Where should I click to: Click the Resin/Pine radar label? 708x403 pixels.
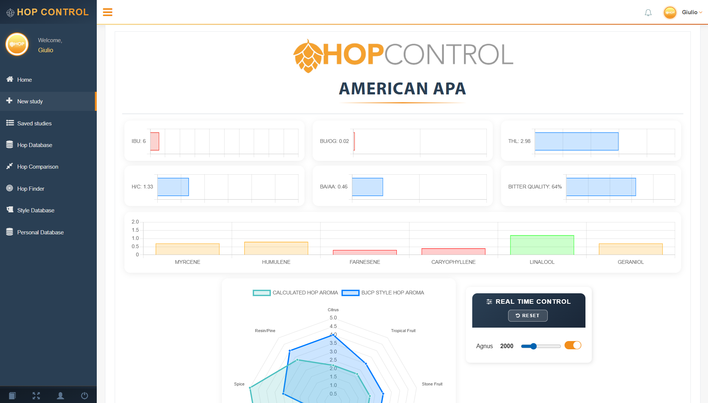pyautogui.click(x=265, y=331)
